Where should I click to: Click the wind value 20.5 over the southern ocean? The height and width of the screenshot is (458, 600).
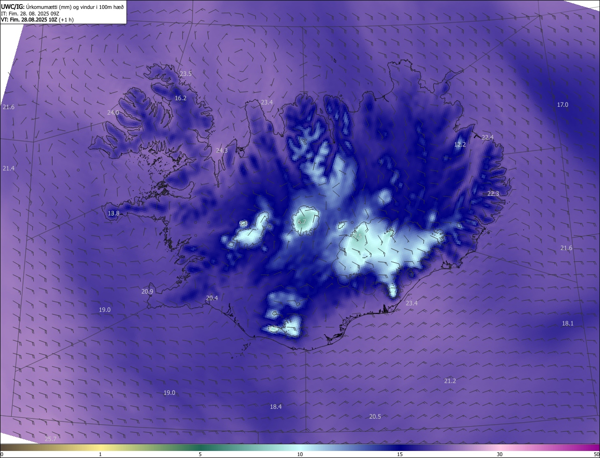(x=375, y=417)
